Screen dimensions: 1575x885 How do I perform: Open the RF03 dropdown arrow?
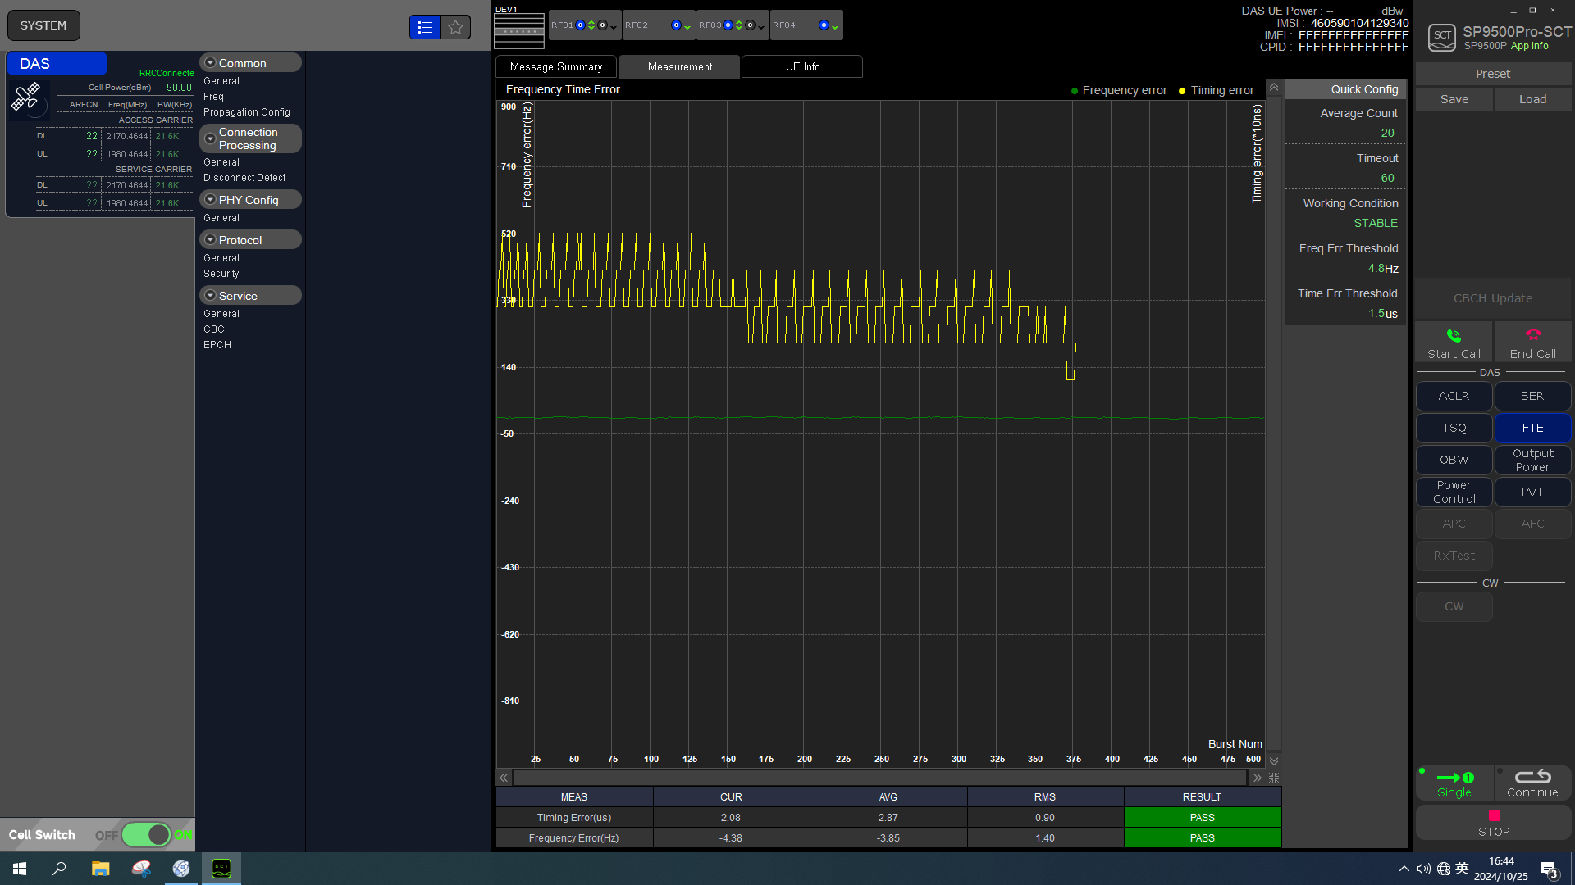pos(761,28)
